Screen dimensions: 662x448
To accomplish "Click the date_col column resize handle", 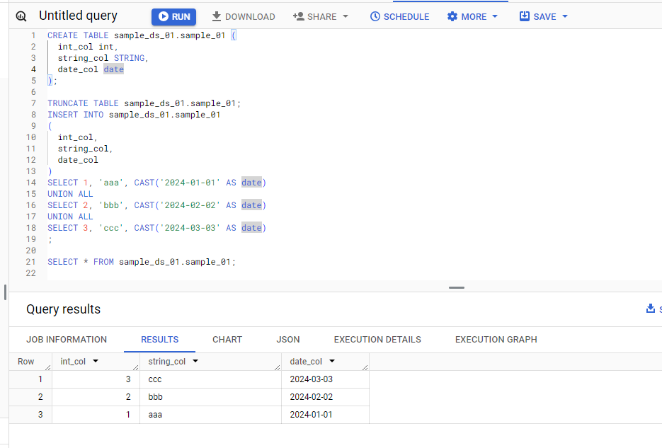I will pos(365,367).
